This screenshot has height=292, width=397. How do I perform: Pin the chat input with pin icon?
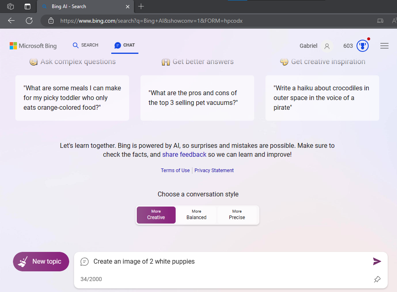[x=377, y=279]
